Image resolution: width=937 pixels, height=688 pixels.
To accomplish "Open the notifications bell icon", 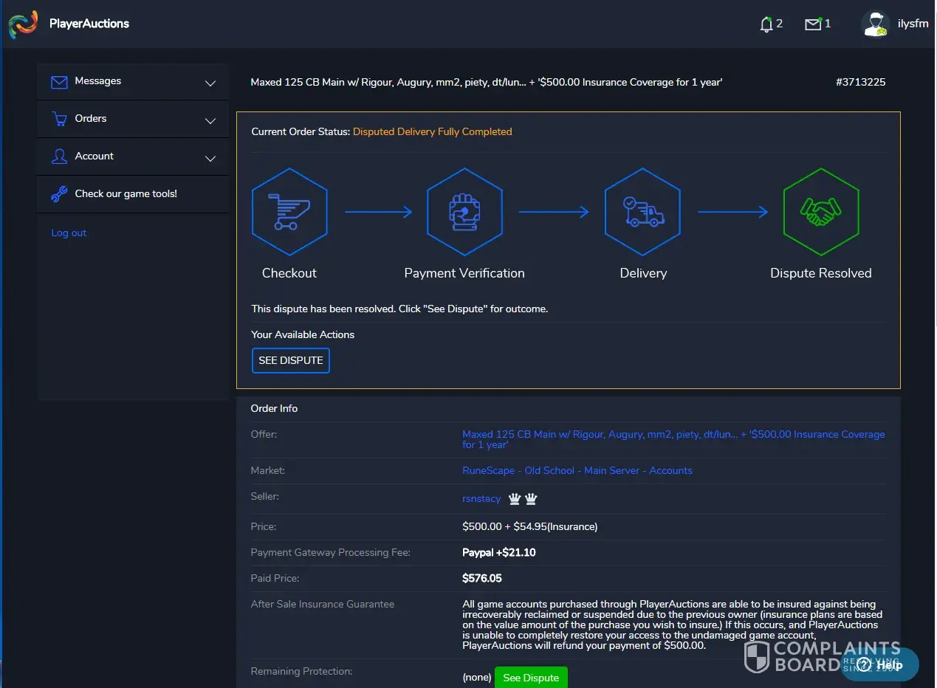I will [766, 24].
